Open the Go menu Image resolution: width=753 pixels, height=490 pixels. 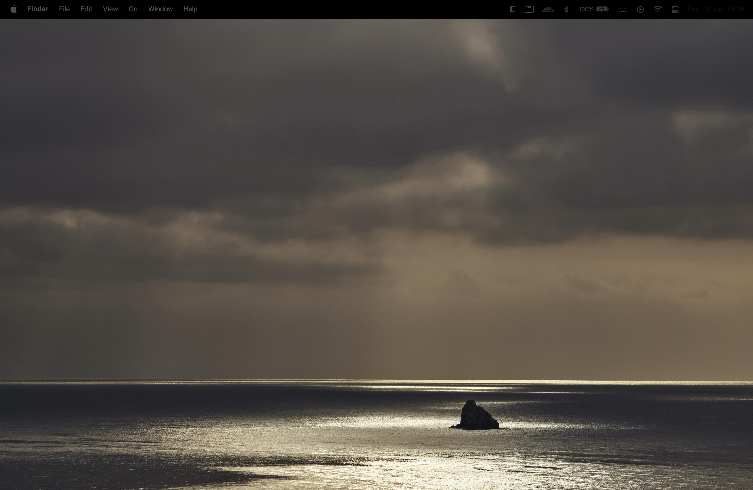[x=133, y=9]
